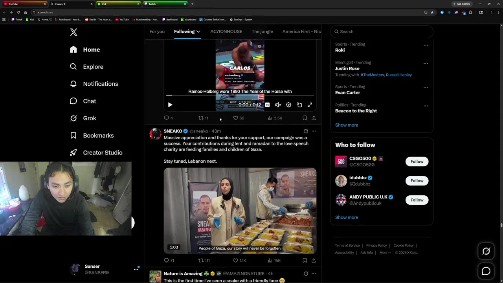Switch to The jungle tab
The width and height of the screenshot is (503, 283).
pos(262,31)
